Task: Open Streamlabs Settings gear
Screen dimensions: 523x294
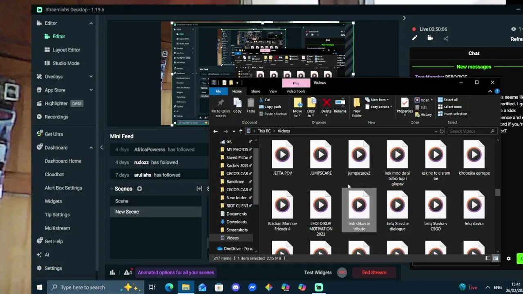Action: 53,268
